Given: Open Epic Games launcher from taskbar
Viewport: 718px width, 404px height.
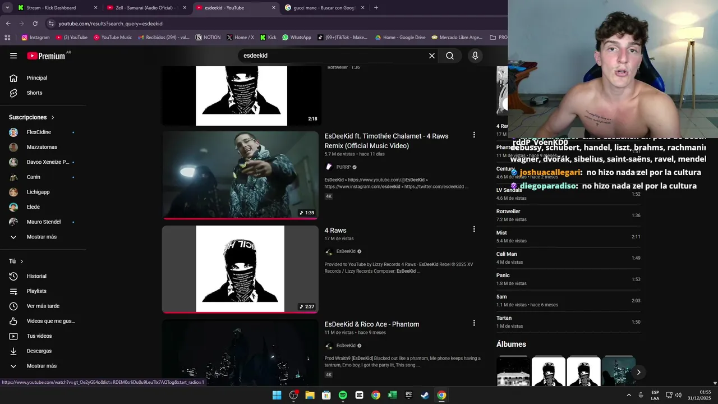Looking at the screenshot, I should [x=409, y=395].
